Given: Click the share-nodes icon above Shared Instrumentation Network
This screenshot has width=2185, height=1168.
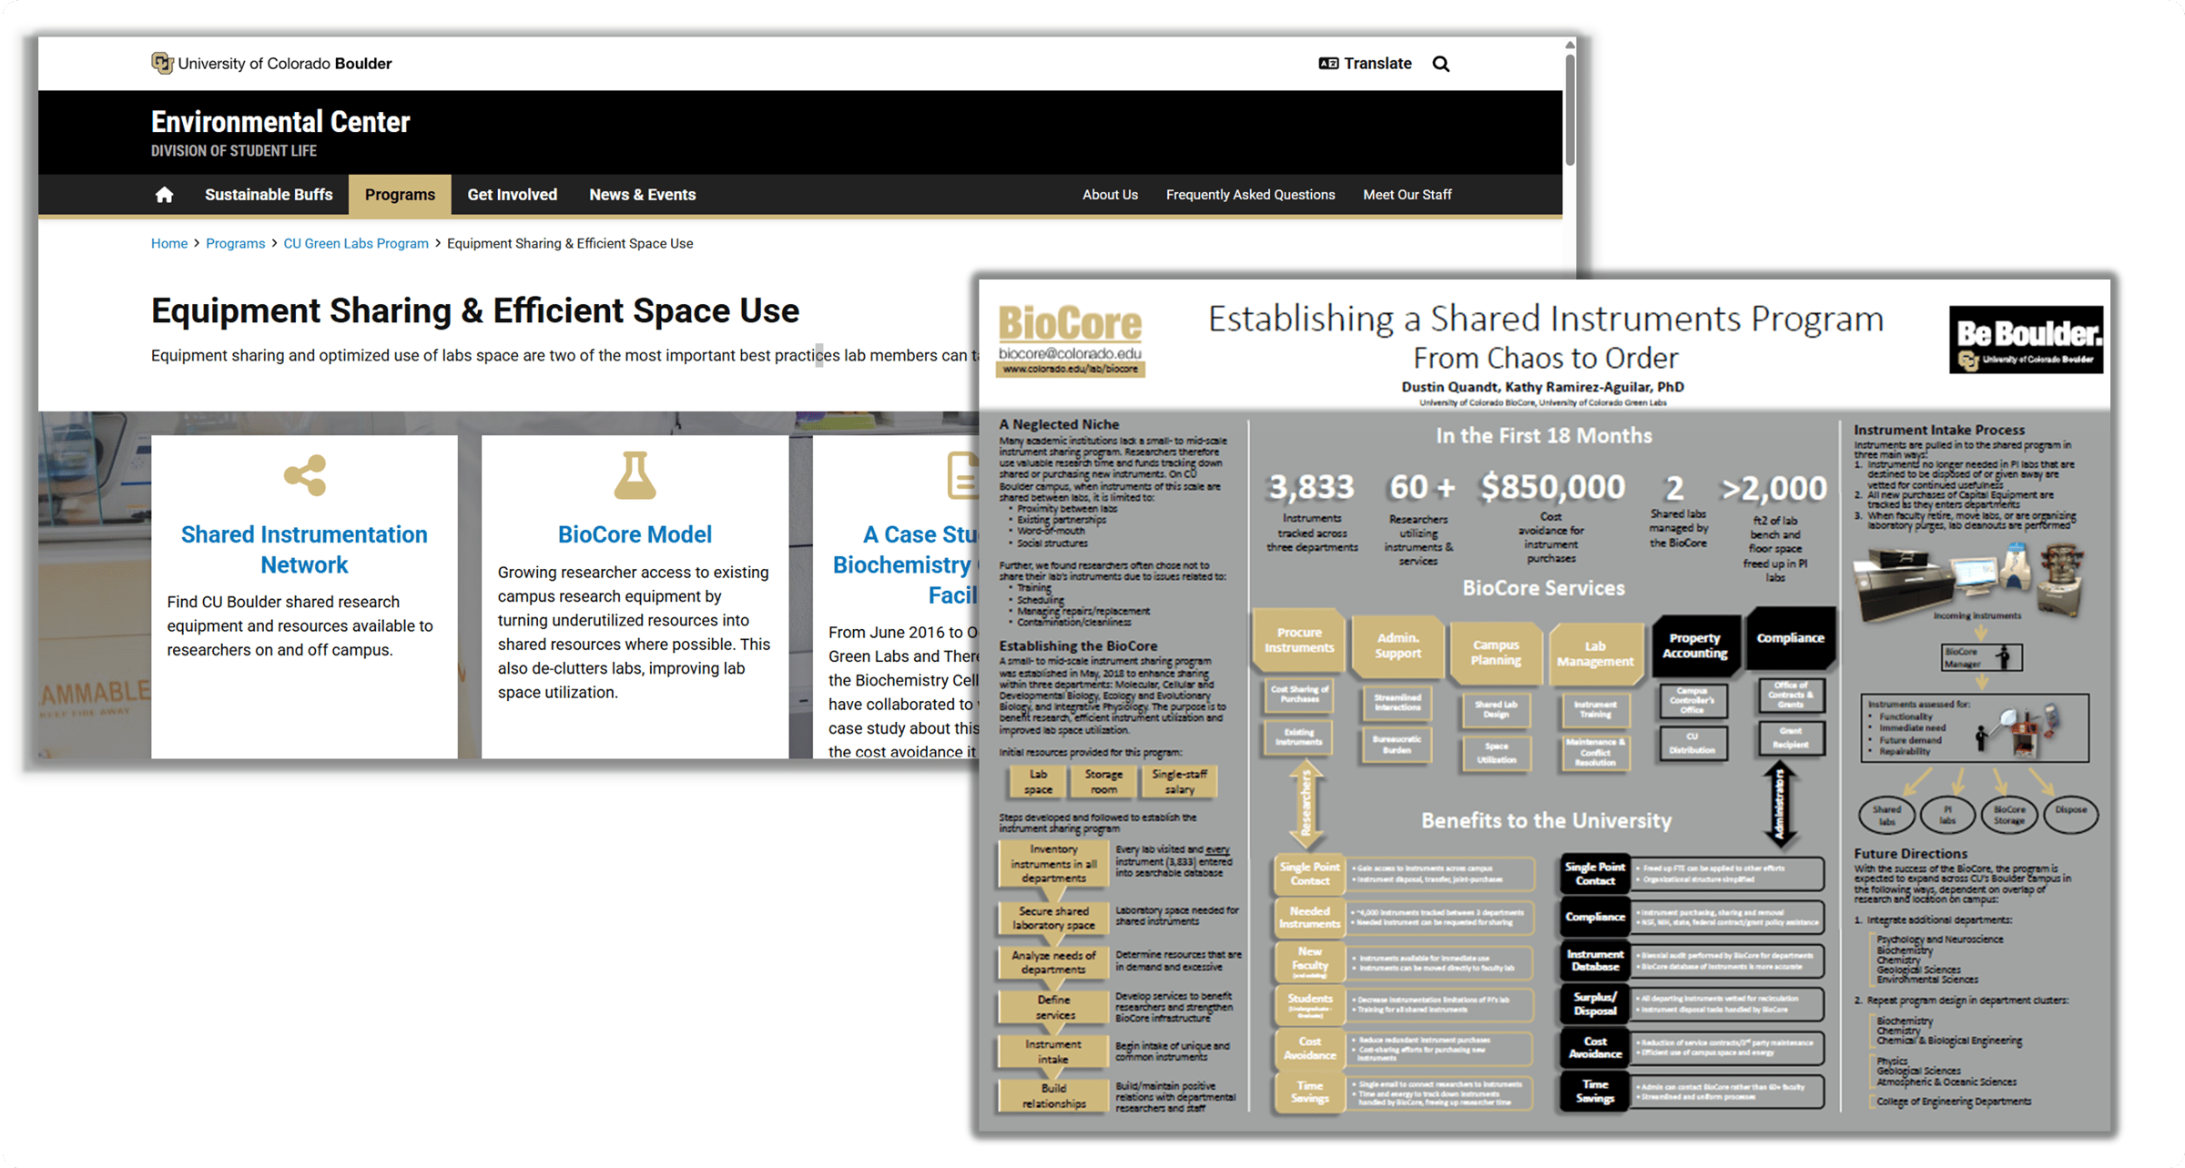Looking at the screenshot, I should (x=304, y=475).
